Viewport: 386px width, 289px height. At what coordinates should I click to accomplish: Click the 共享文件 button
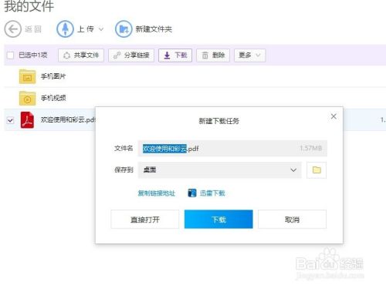[81, 55]
